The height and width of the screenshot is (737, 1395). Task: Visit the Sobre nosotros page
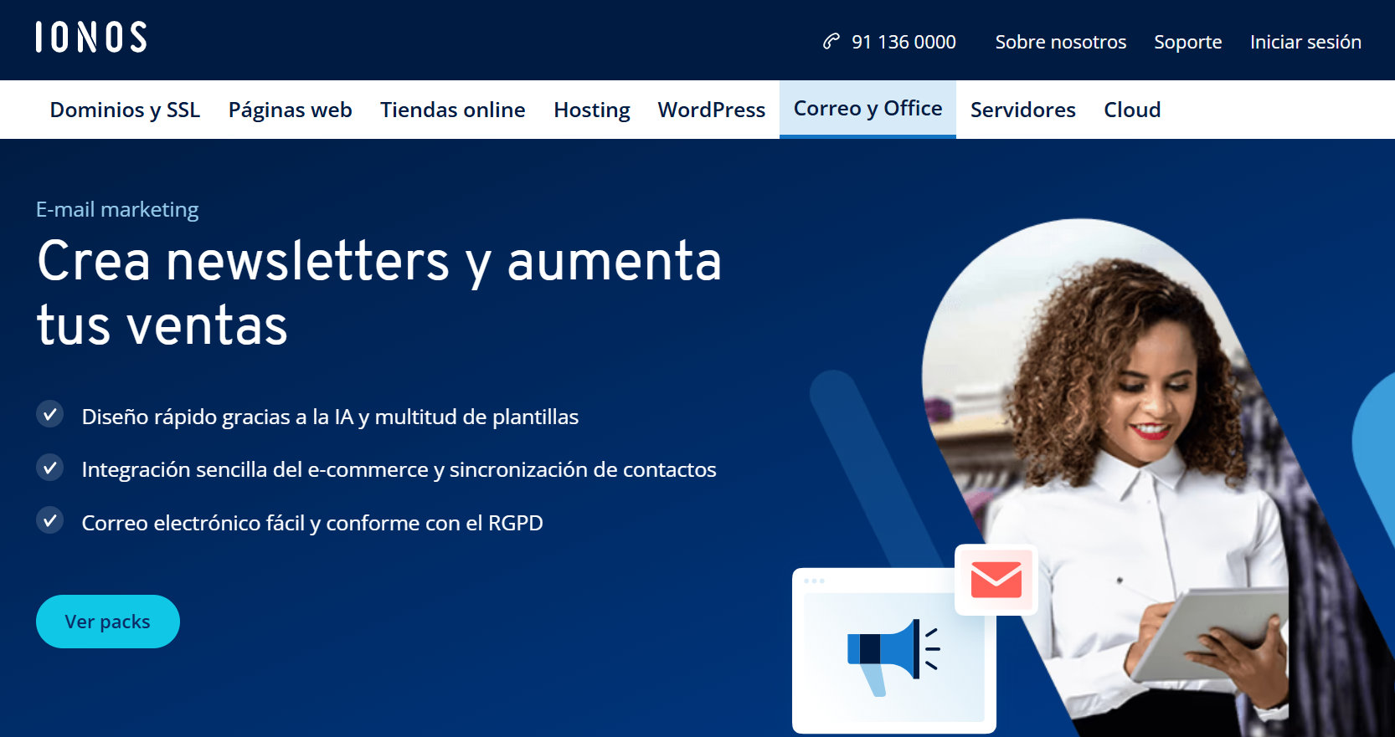click(x=1060, y=42)
